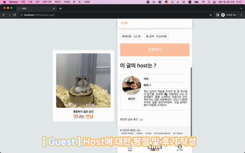Open the 시크릿 모드 incognito profile button
The image size is (245, 153).
click(229, 15)
